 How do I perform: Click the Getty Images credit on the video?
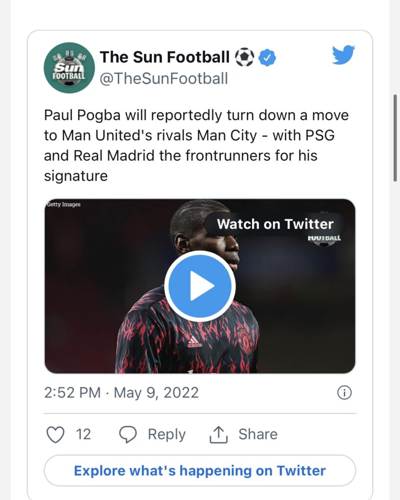64,205
